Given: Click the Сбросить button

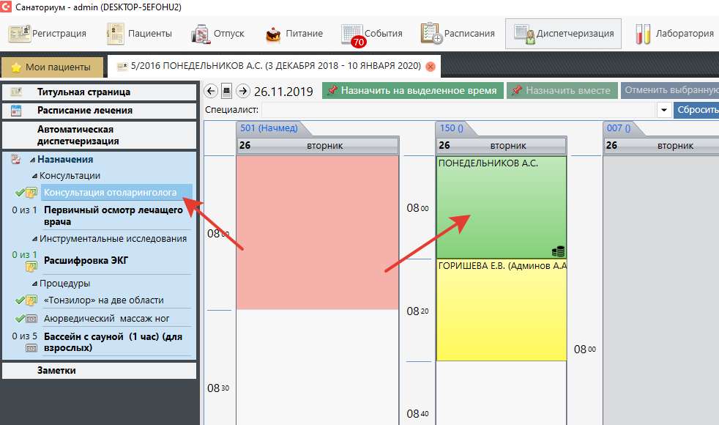Looking at the screenshot, I should click(696, 110).
